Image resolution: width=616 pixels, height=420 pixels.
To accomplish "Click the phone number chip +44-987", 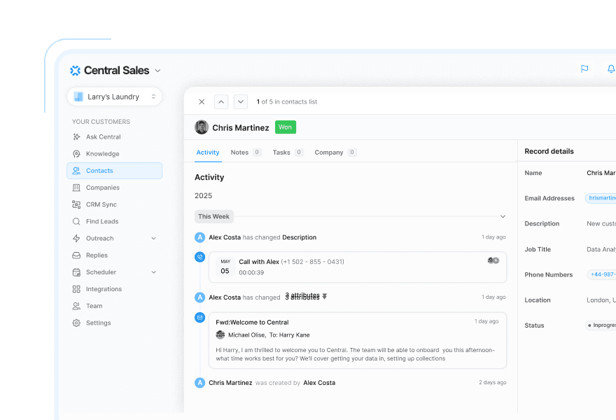I will pos(602,274).
